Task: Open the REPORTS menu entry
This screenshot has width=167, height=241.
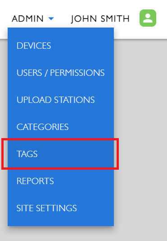Action: (x=61, y=181)
